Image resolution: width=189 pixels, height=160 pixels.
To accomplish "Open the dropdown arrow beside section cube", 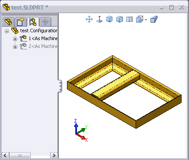I will 146,20.
